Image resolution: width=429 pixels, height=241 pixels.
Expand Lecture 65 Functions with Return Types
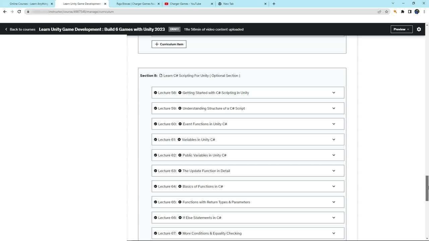333,202
